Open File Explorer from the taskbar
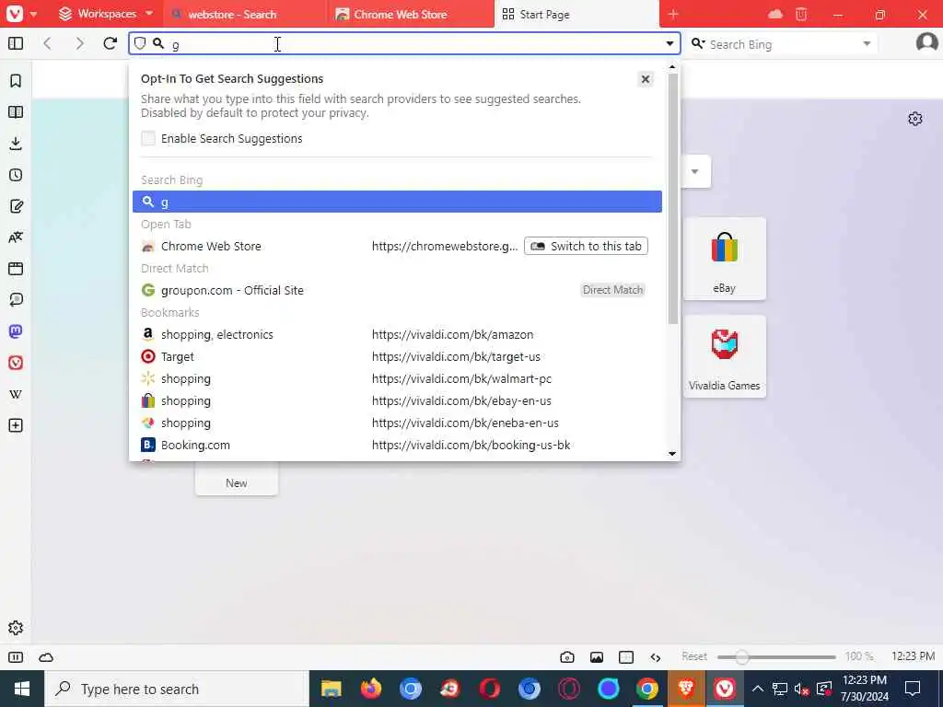The image size is (943, 707). pos(331,689)
